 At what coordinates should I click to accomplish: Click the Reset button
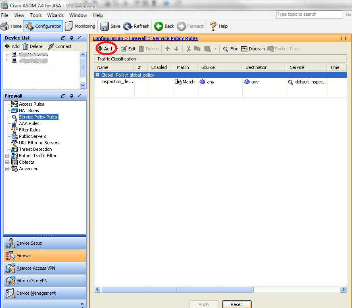pyautogui.click(x=237, y=304)
